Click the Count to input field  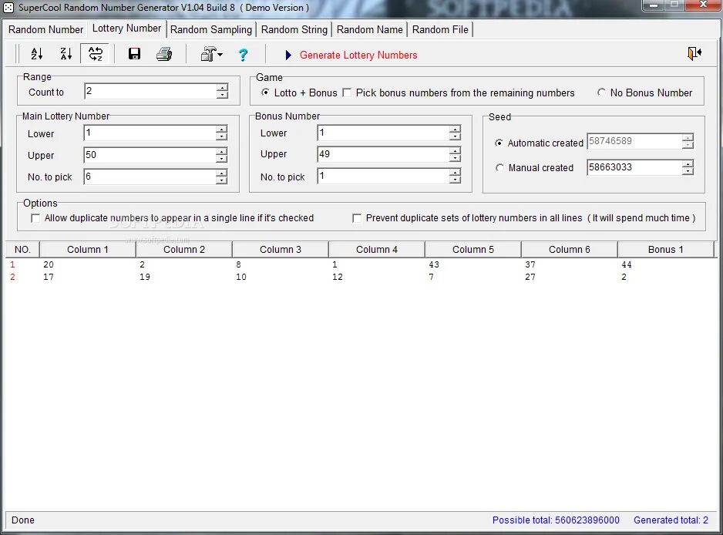click(150, 91)
